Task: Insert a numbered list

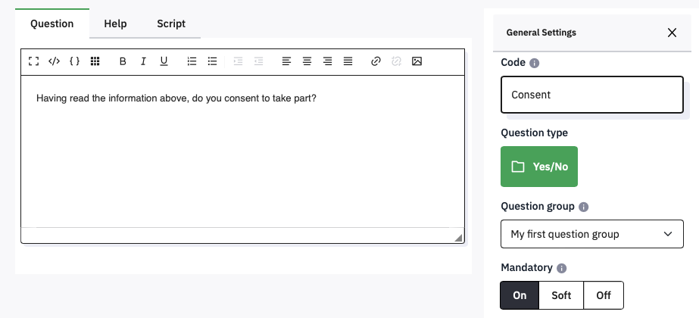Action: (192, 61)
